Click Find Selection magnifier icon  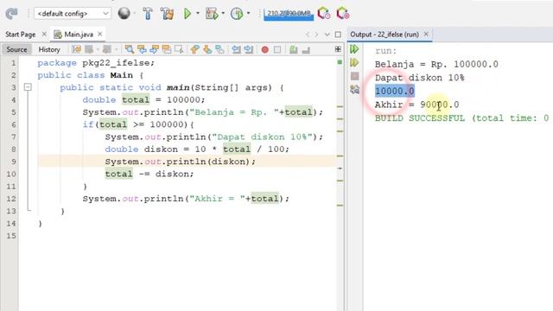pyautogui.click(x=130, y=50)
